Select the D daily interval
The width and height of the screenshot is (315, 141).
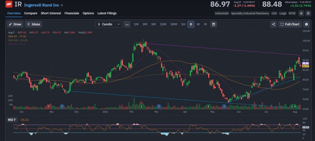pos(191,24)
